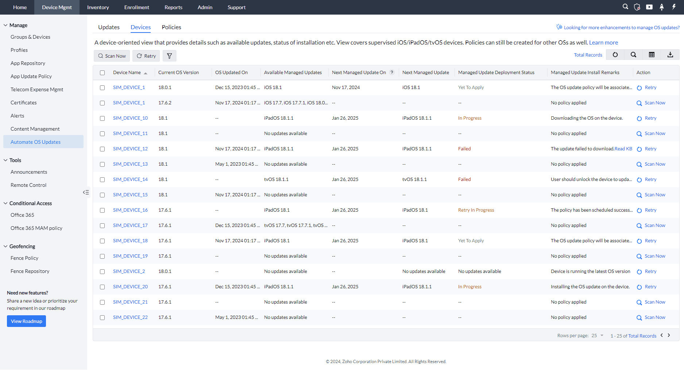Go to previous page of records
This screenshot has height=370, width=684.
click(x=662, y=335)
